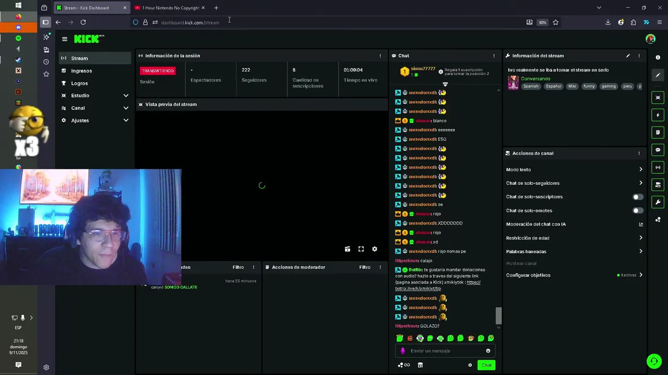Open Discord from the Windows taskbar
668x375 pixels.
(18, 27)
